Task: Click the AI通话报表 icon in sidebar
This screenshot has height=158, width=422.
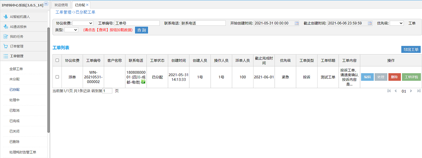Action: [x=6, y=26]
